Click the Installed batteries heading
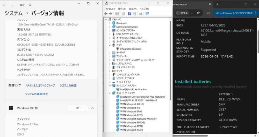Screen dimensions: 259x137 (x=193, y=82)
